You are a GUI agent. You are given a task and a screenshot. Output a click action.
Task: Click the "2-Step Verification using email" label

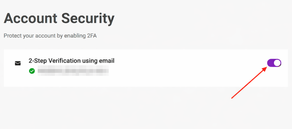click(x=71, y=61)
